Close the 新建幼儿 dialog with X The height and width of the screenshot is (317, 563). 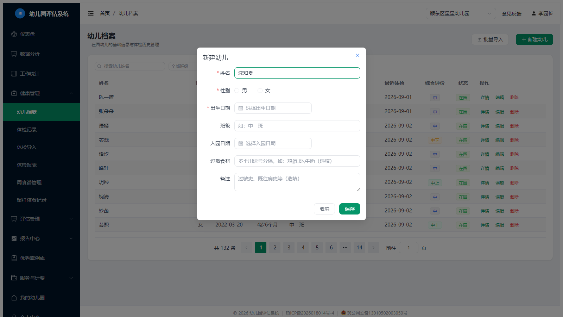pyautogui.click(x=358, y=55)
